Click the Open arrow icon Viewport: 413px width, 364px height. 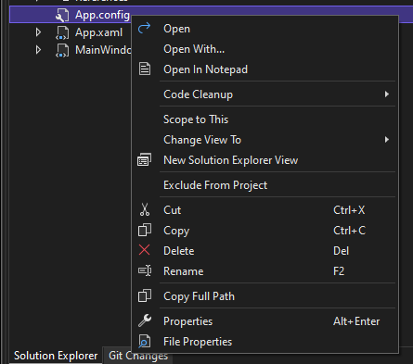point(144,28)
